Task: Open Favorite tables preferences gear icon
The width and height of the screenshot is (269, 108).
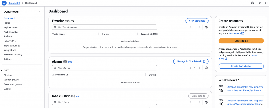Action: (x=206, y=27)
